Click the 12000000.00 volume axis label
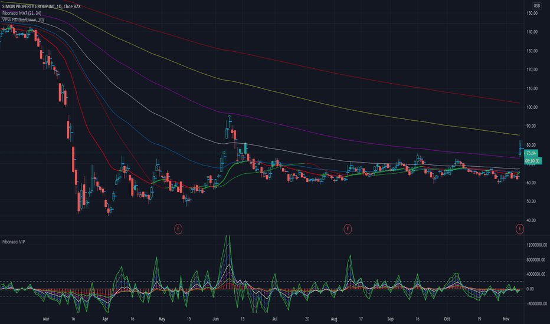The height and width of the screenshot is (324, 550). click(x=536, y=245)
